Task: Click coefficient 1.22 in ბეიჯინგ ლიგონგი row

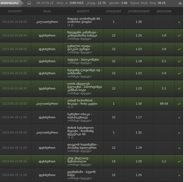Action: coord(138,73)
